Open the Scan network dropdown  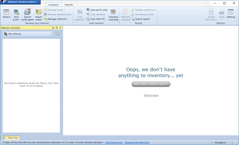[80, 15]
